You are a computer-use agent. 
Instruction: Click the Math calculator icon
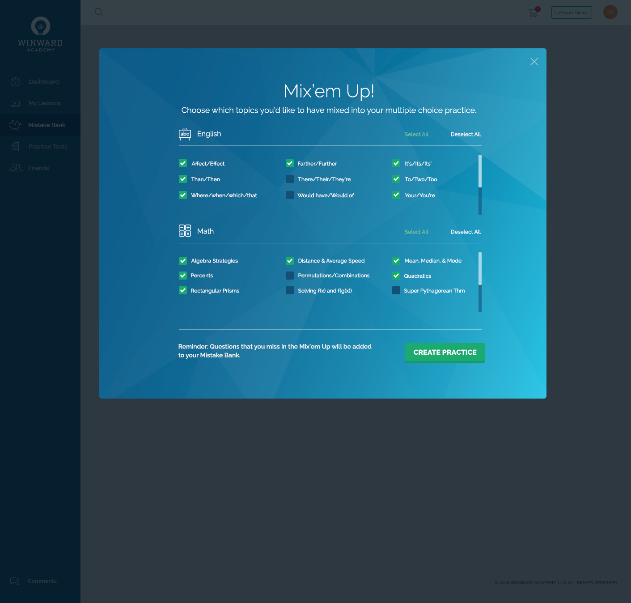185,231
